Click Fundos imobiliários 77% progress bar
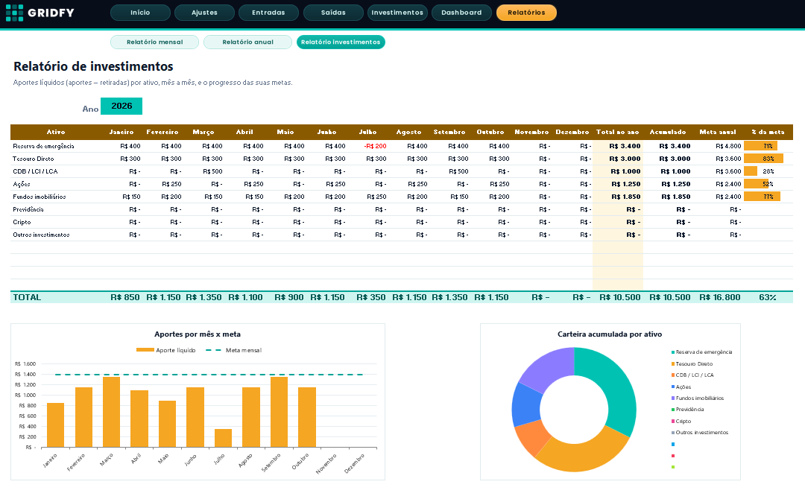 (x=762, y=197)
